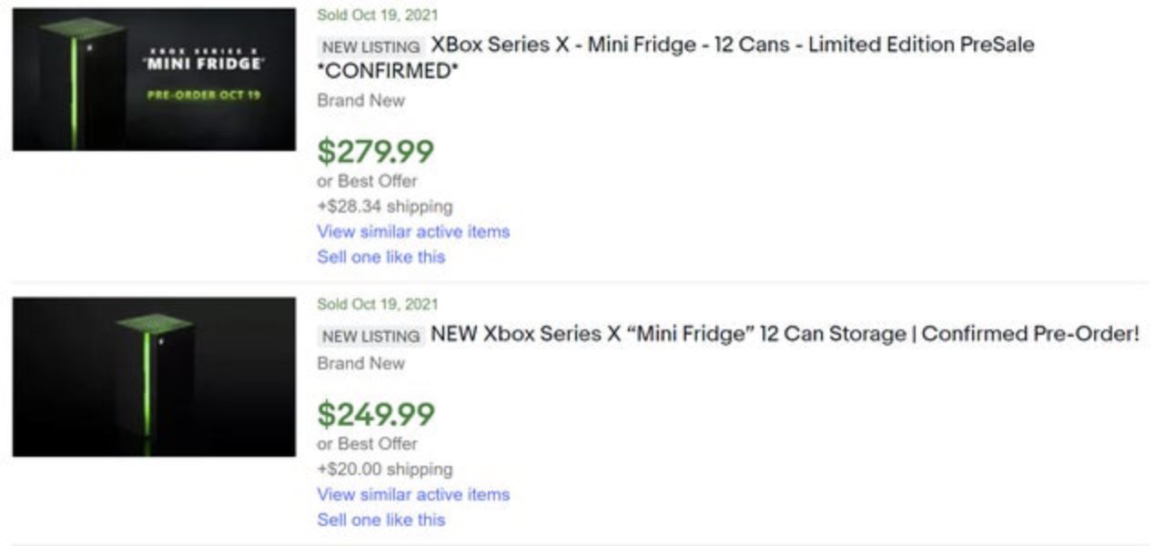Image resolution: width=1165 pixels, height=546 pixels.
Task: Select "Sell one like this" for $279.99 listing
Action: click(381, 257)
